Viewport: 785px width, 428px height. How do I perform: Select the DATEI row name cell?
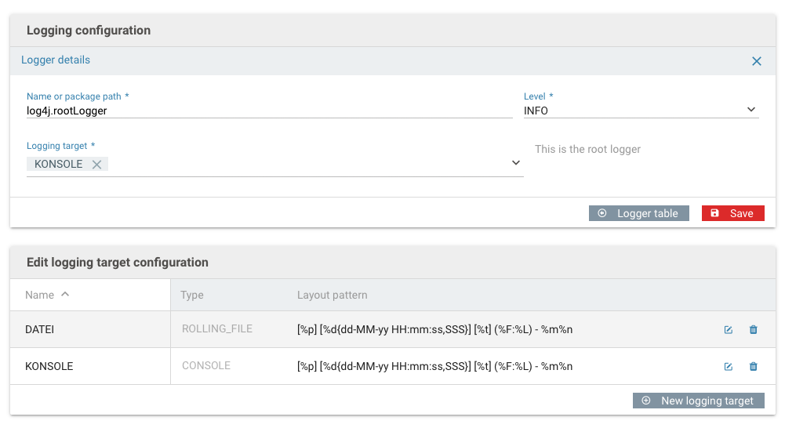point(90,329)
